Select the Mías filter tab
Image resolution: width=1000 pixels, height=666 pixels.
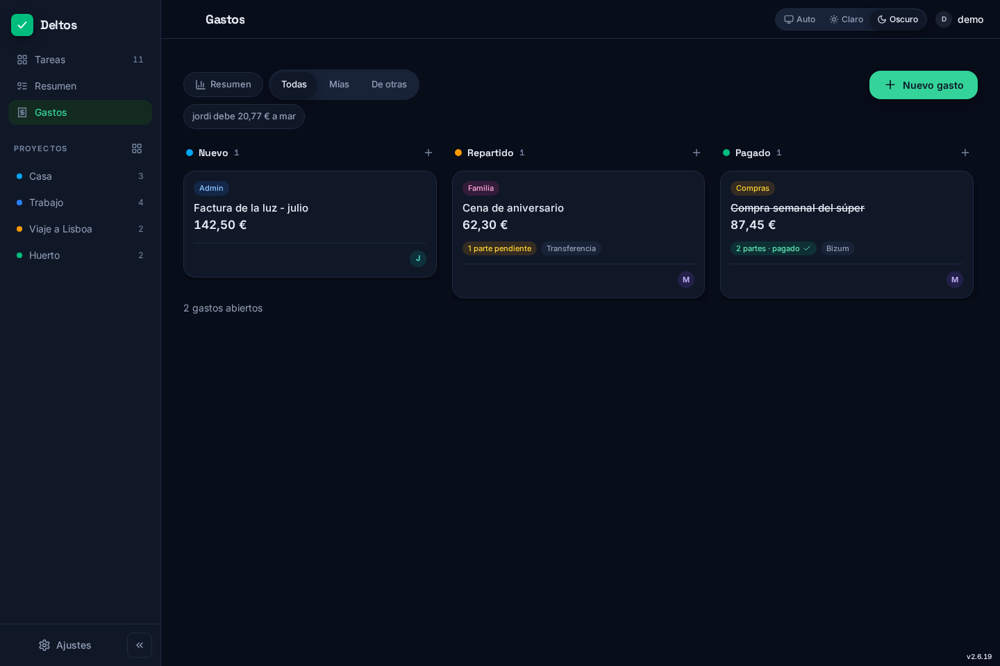coord(339,85)
